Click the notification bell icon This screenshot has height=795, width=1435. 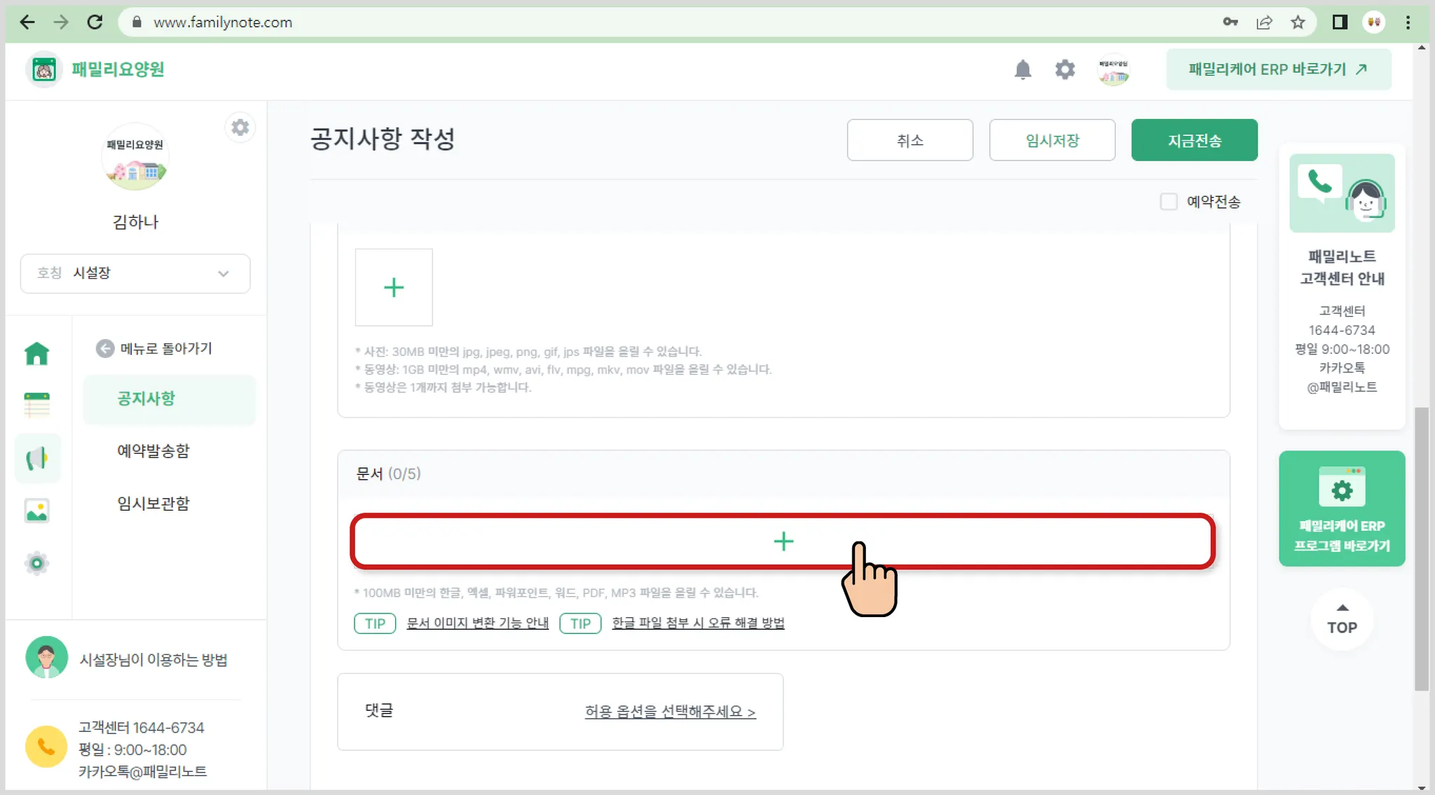click(x=1022, y=69)
